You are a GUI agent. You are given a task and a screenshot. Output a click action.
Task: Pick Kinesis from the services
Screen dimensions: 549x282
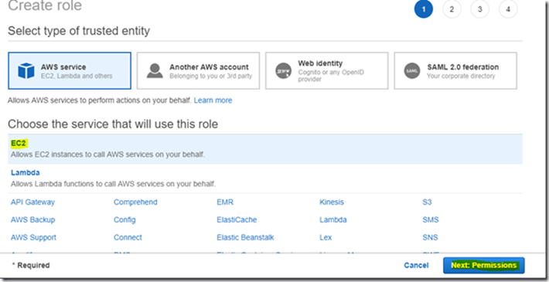[332, 202]
